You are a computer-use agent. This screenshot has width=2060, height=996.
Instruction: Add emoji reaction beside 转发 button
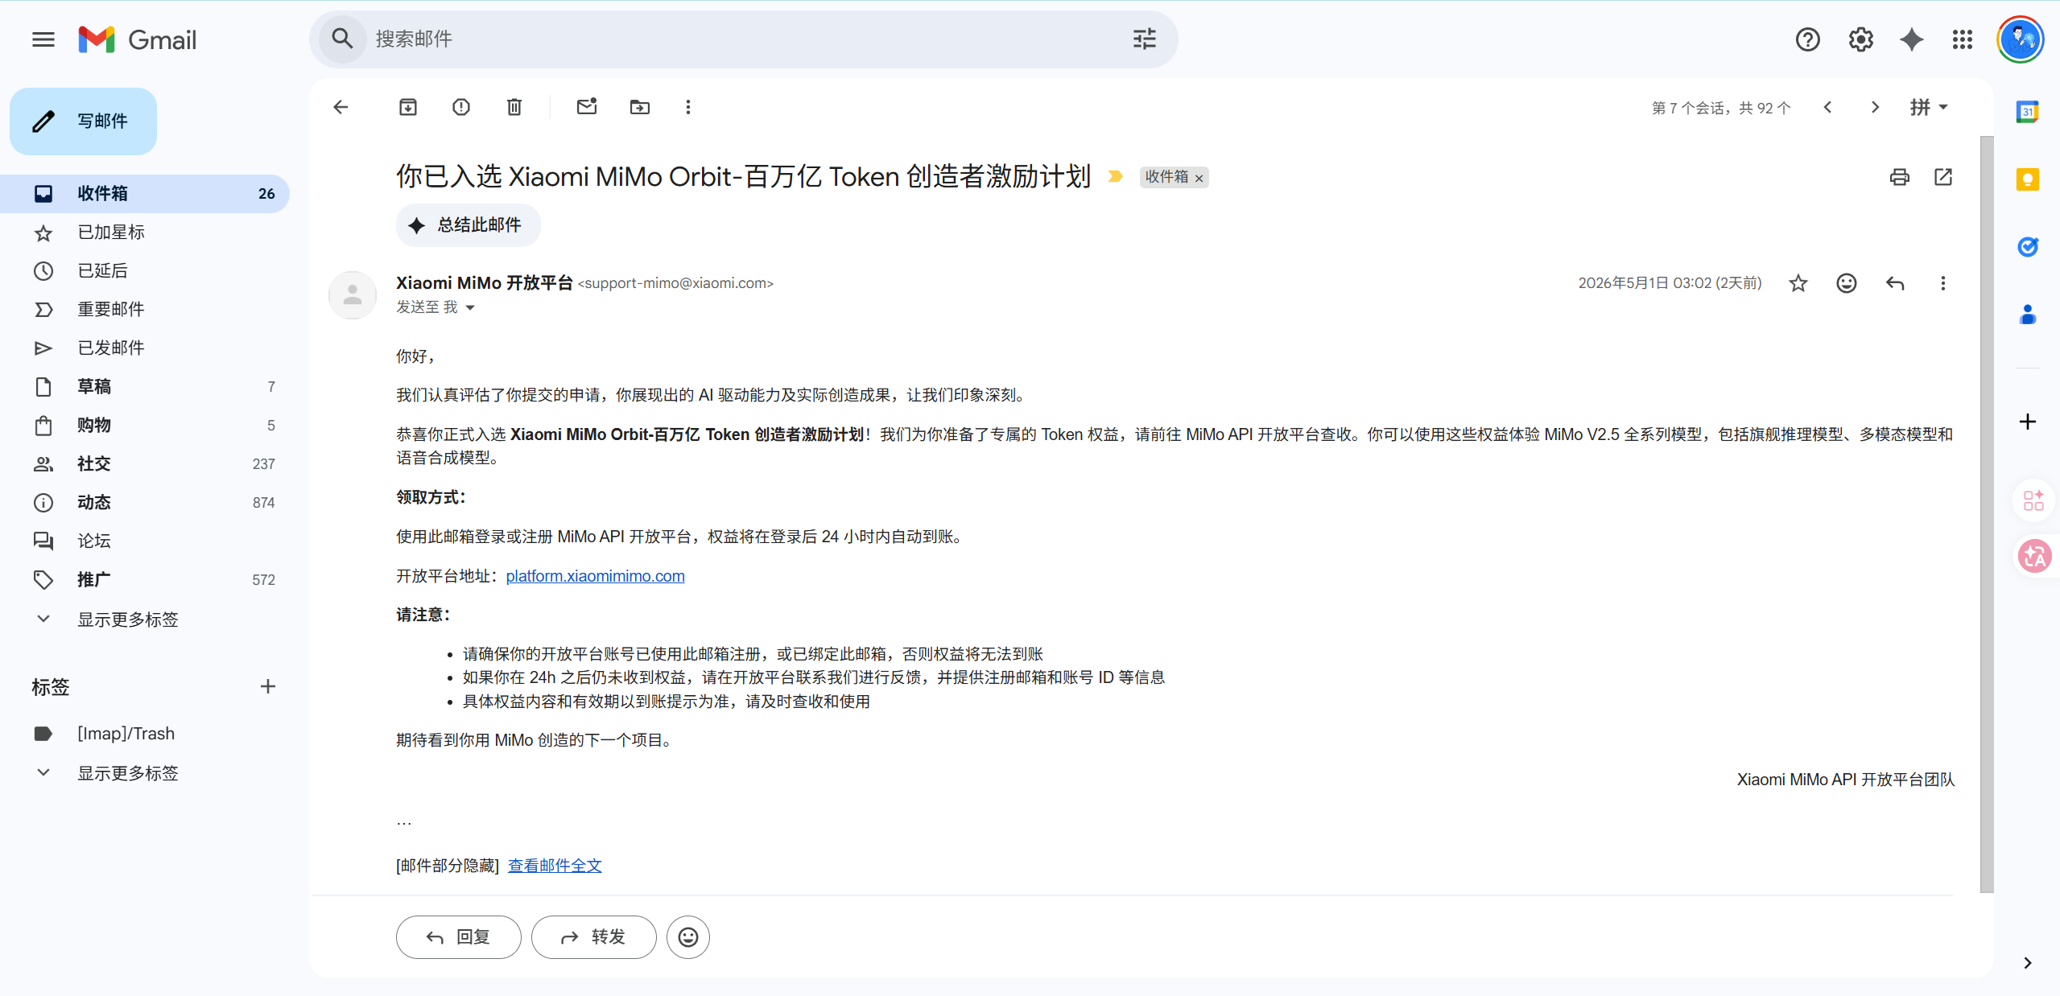pos(687,937)
